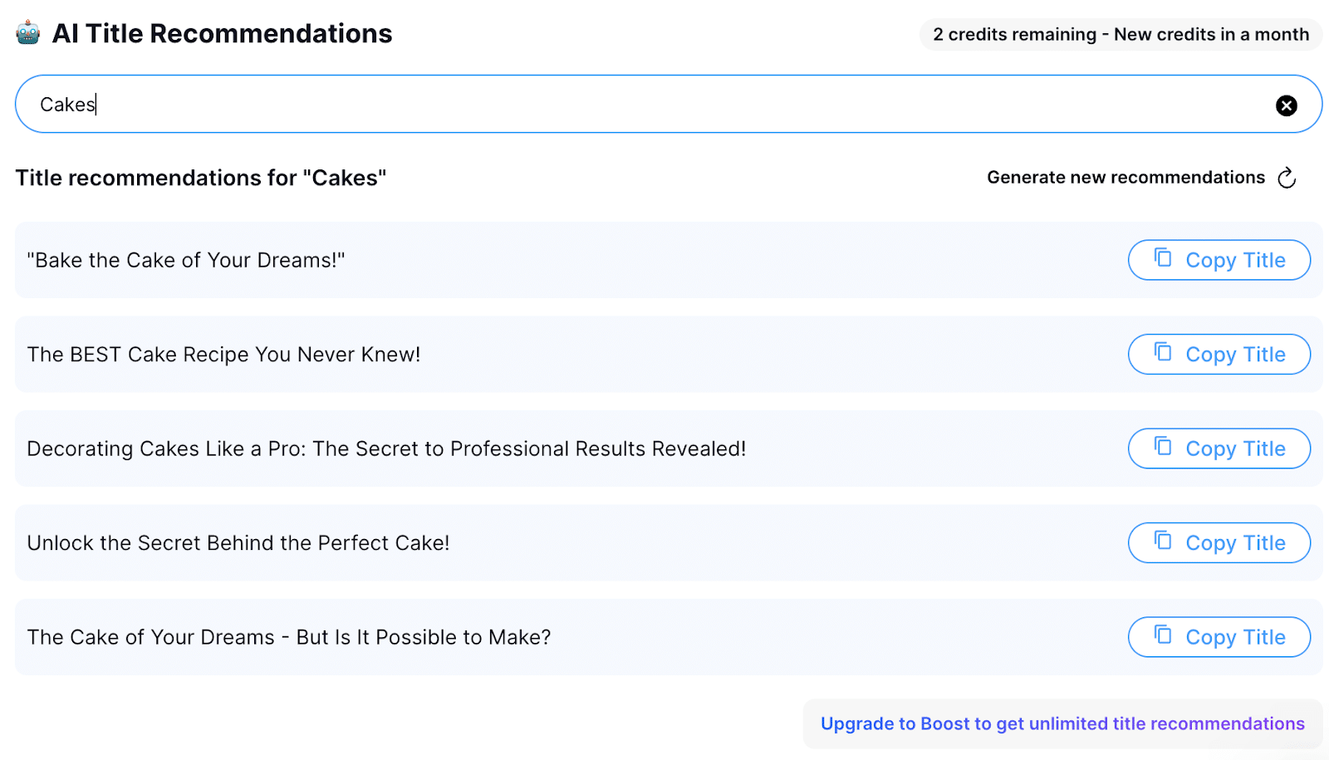1329x760 pixels.
Task: Click the refresh arrow icon for new recommendations
Action: [x=1287, y=178]
